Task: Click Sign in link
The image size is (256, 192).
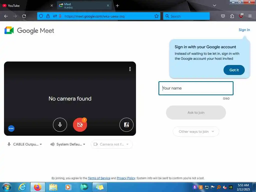Action: point(244,30)
